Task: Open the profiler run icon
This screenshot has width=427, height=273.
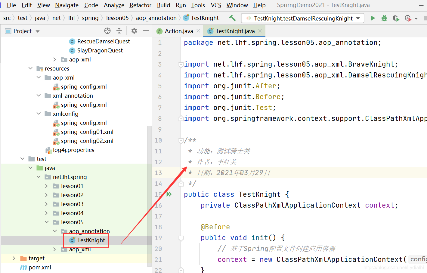Action: 408,18
